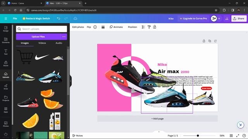248x139 pixels.
Task: Select the Nike swoosh logo thumbnail
Action: pyautogui.click(x=42, y=57)
